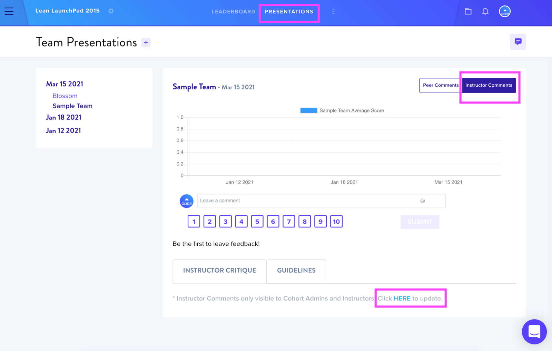This screenshot has width=552, height=351.
Task: Open the files folder icon
Action: (x=468, y=11)
